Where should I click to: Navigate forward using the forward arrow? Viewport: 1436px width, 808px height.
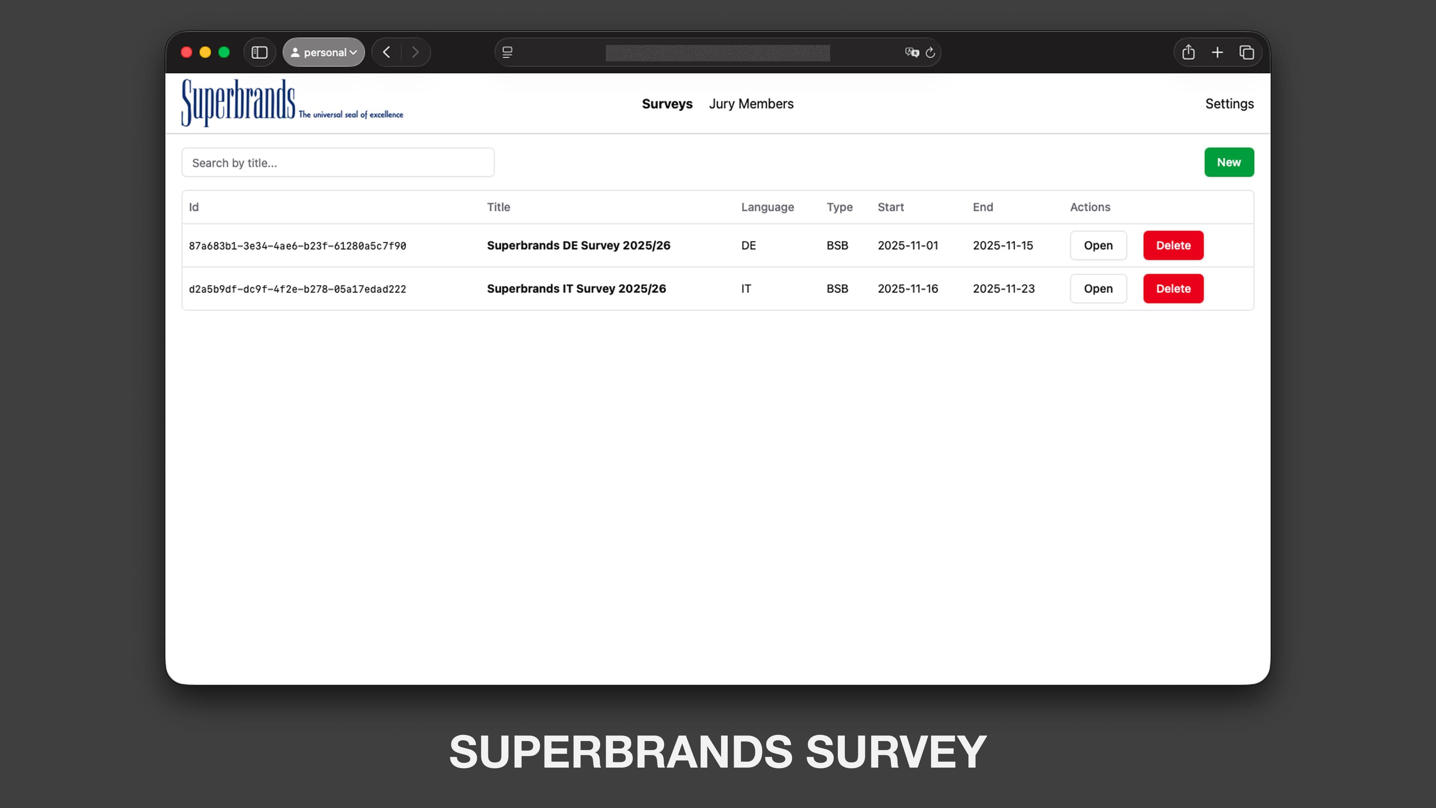point(415,52)
